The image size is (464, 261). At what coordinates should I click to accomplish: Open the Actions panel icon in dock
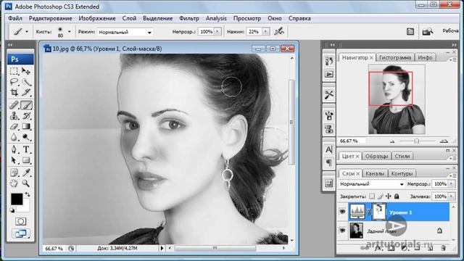328,74
